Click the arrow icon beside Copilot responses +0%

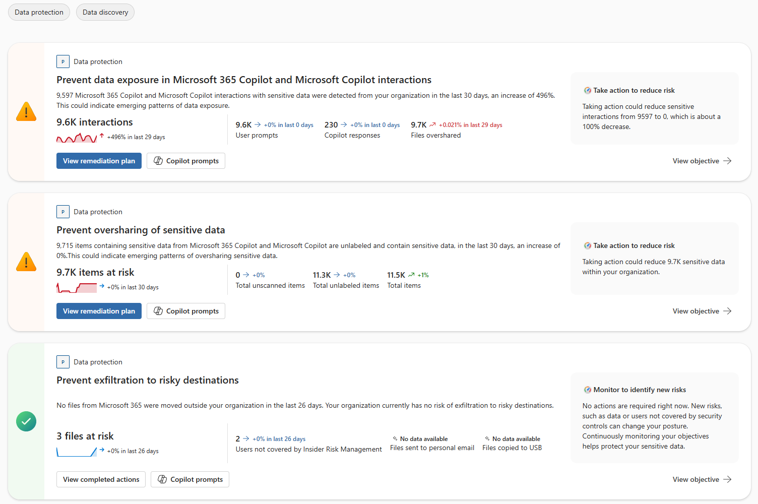click(344, 124)
